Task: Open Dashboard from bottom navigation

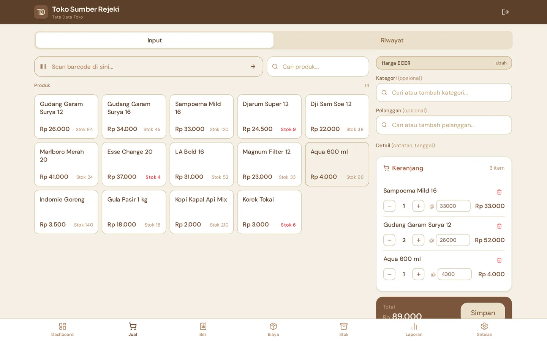Action: [63, 330]
